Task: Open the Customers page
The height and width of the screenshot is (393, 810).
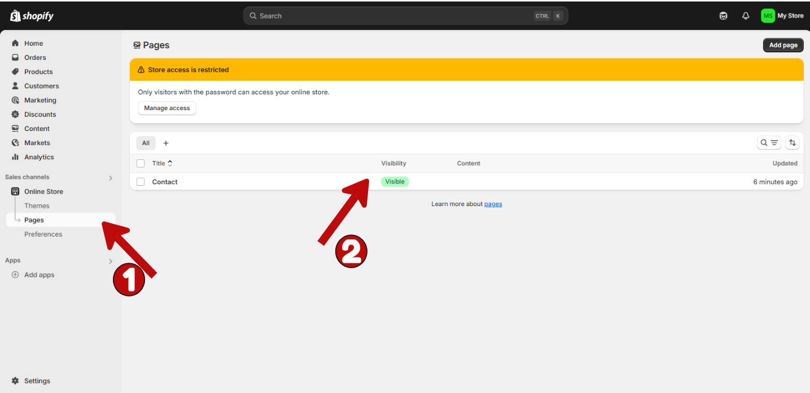Action: click(x=41, y=86)
